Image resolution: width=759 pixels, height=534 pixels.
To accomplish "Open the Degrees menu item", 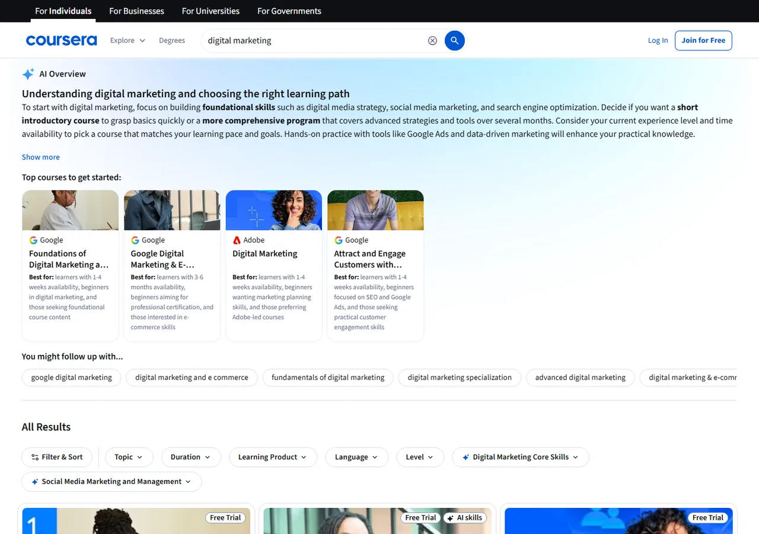I will pyautogui.click(x=172, y=40).
